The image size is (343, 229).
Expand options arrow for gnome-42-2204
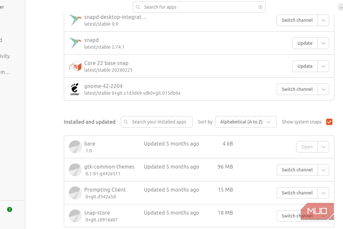[x=323, y=89]
